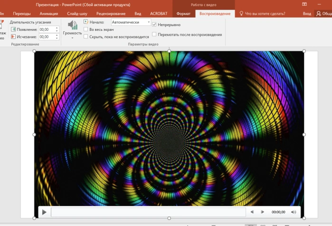Mute video using player speaker icon
Image resolution: width=332 pixels, height=226 pixels.
click(294, 212)
